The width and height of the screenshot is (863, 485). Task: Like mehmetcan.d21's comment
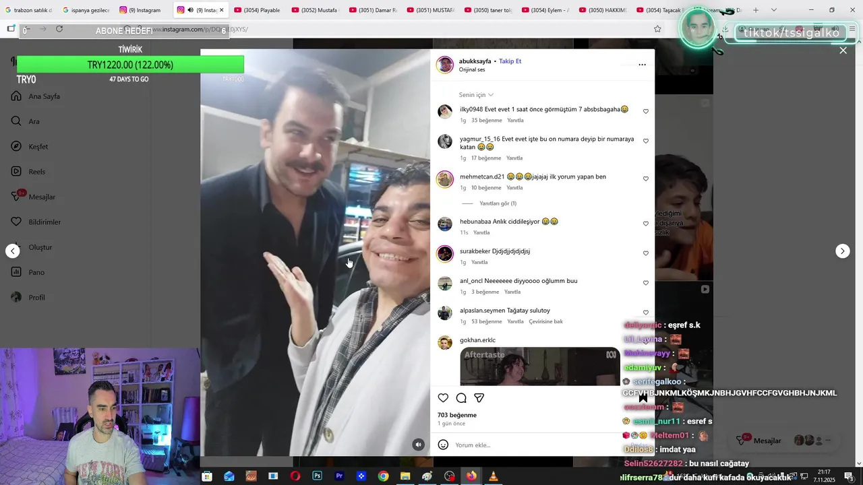[x=645, y=179]
